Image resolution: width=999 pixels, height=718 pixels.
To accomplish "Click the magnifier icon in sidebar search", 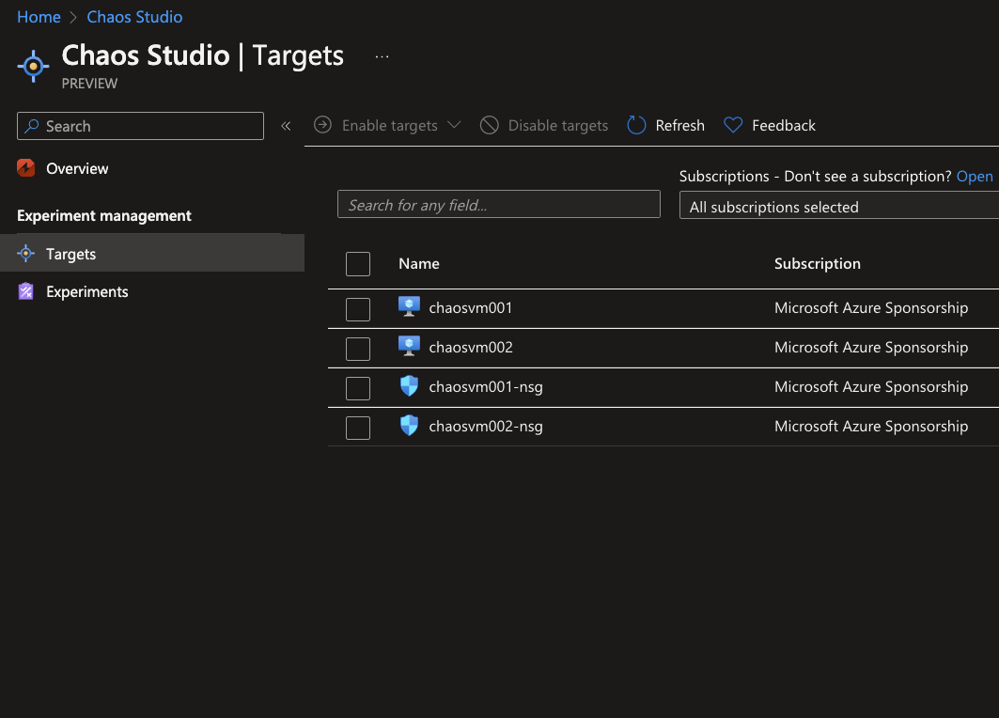I will coord(32,126).
